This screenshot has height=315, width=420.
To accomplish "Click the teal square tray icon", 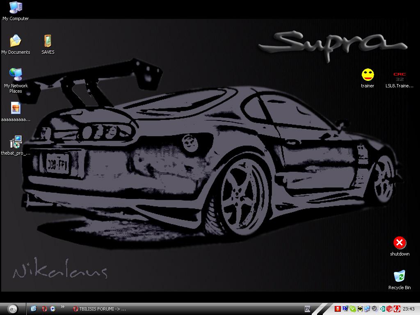I will [382, 309].
